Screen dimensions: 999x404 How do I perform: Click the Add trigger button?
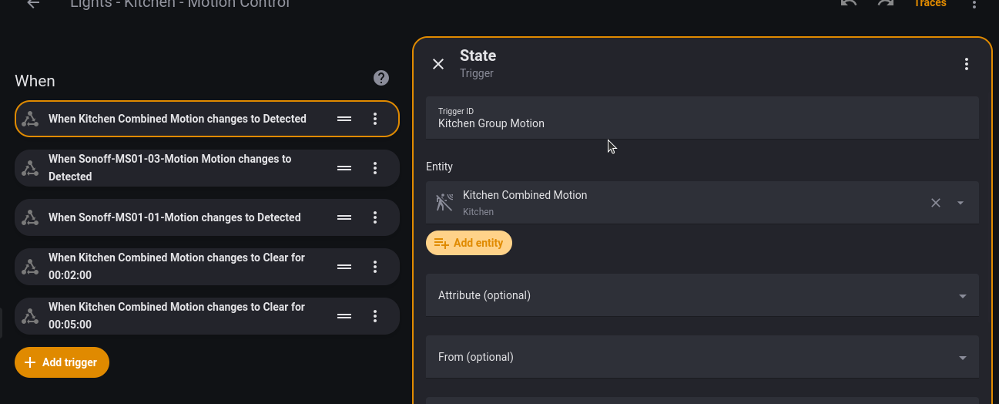coord(62,362)
